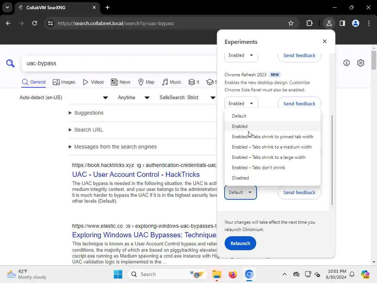Switch to It search tab

click(x=194, y=82)
